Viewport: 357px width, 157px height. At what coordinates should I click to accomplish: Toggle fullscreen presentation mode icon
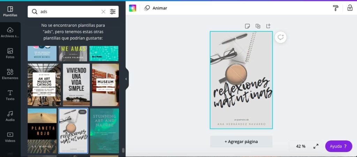[x=316, y=146]
